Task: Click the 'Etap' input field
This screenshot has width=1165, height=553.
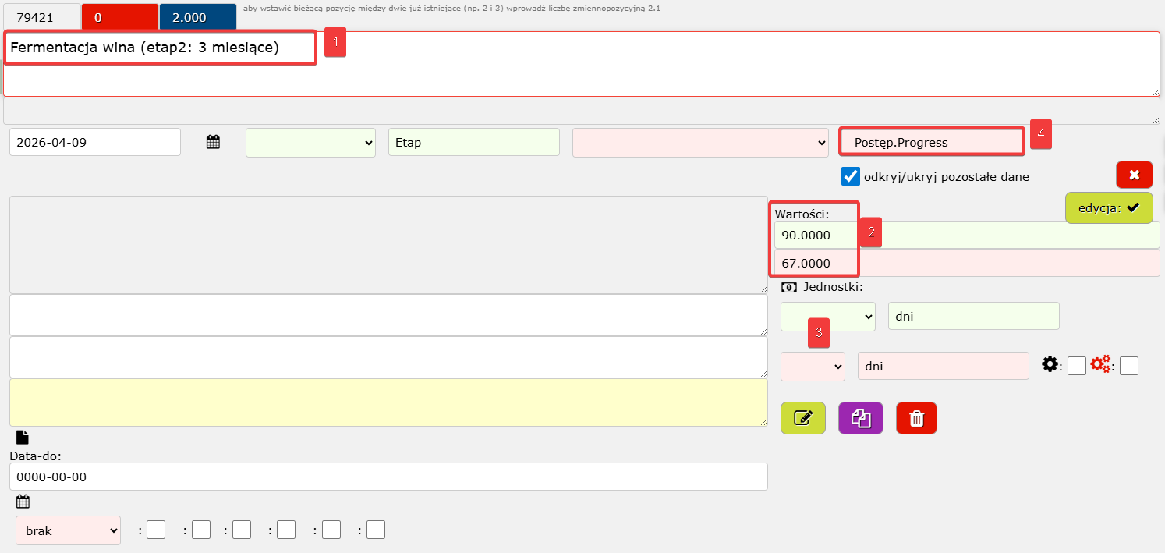Action: (x=474, y=143)
